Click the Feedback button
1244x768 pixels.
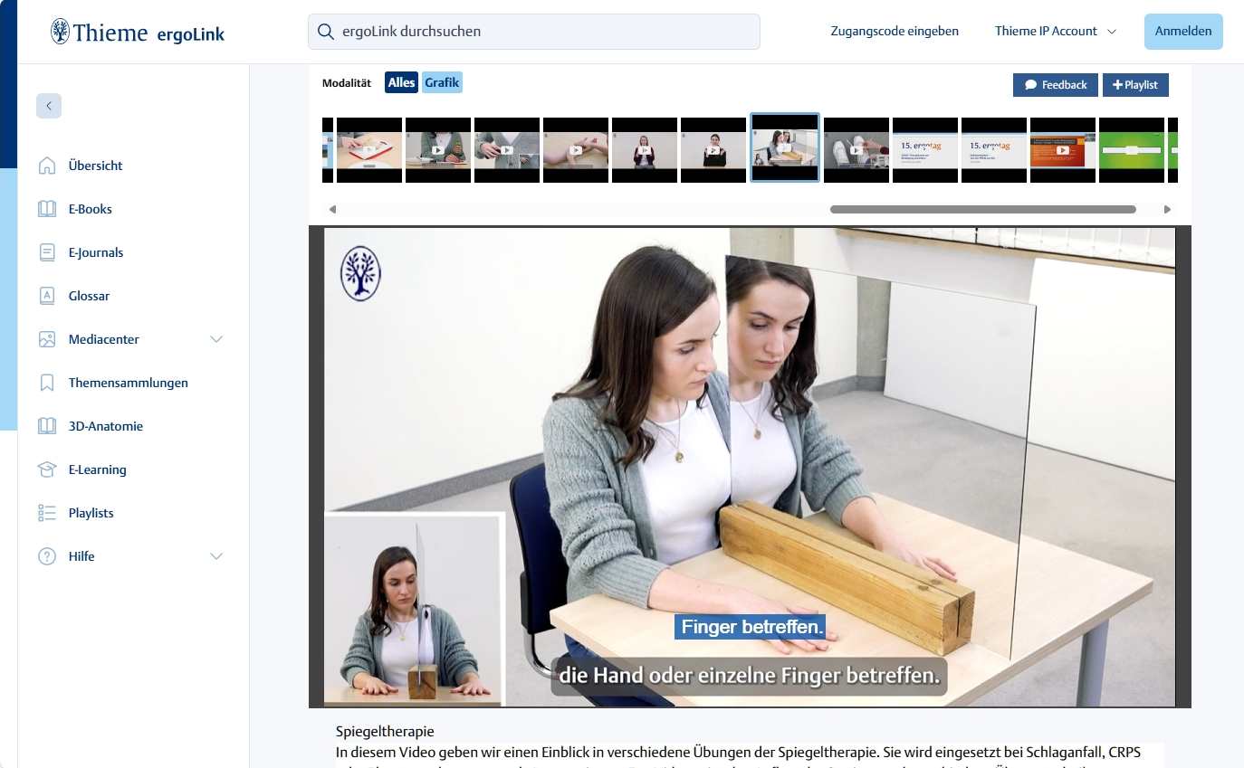pyautogui.click(x=1055, y=85)
